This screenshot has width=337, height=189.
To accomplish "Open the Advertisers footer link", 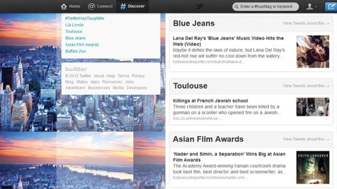I will click(x=75, y=88).
